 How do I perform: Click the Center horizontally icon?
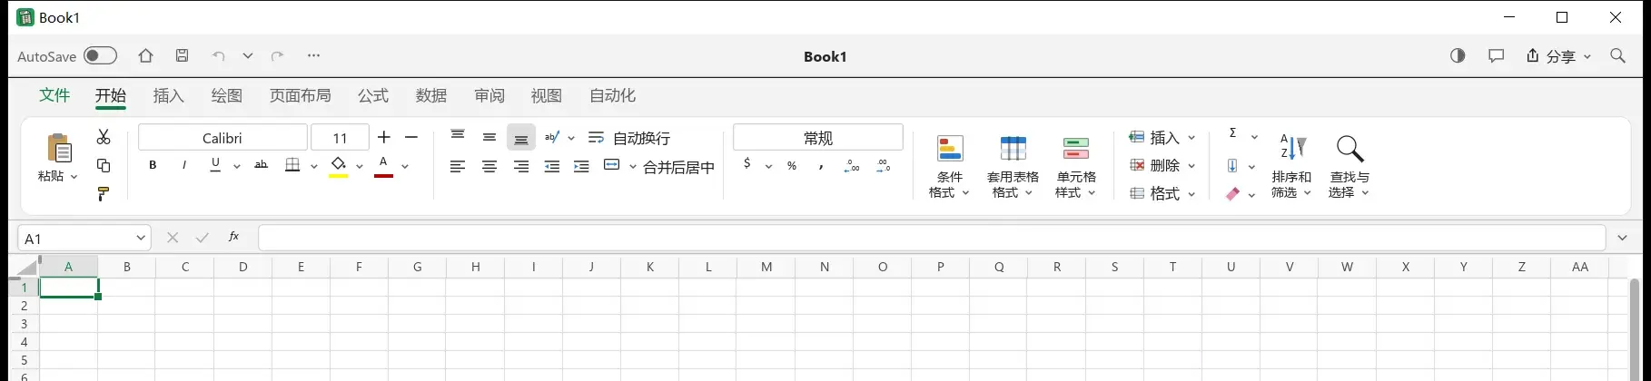(x=489, y=166)
